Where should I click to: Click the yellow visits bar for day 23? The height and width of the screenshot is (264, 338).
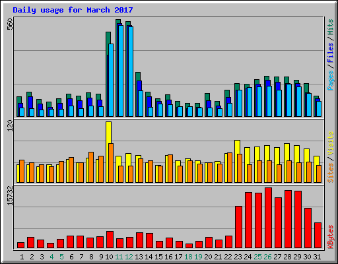pyautogui.click(x=237, y=161)
